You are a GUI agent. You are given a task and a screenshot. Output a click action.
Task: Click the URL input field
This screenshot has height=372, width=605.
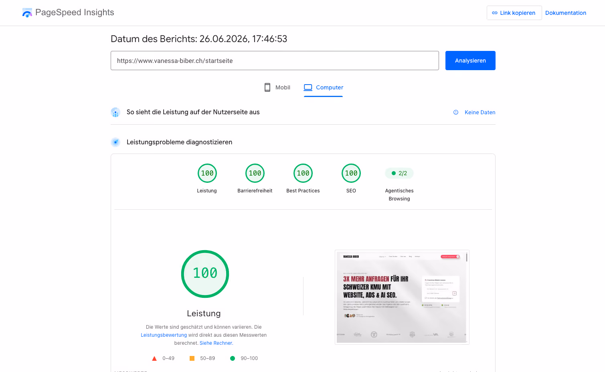pyautogui.click(x=275, y=61)
